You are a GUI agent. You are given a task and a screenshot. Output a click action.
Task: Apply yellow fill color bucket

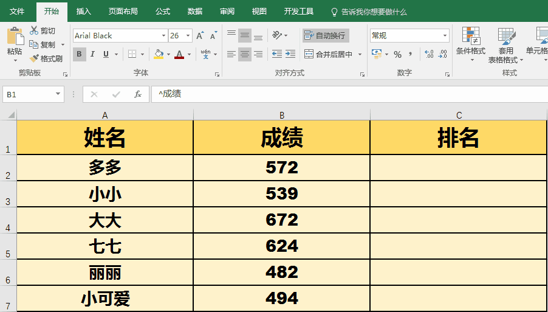click(x=159, y=54)
